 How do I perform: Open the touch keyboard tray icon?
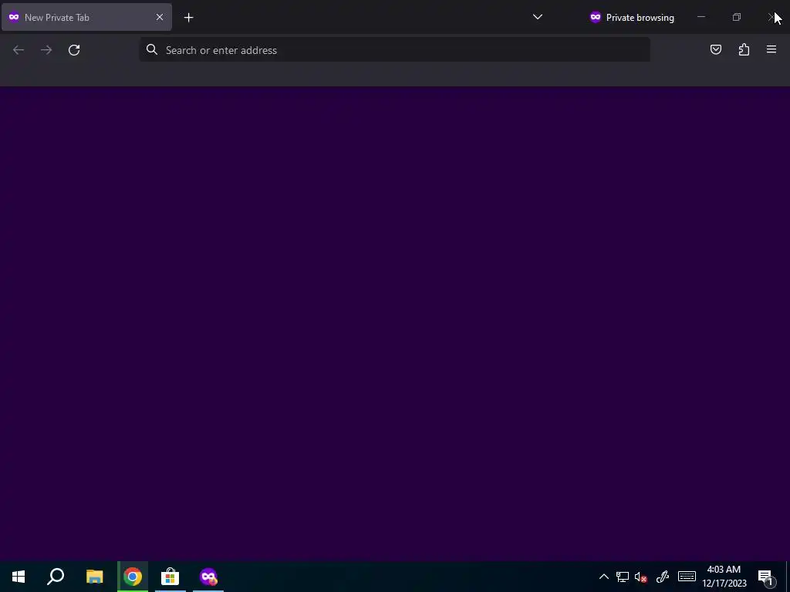point(687,577)
